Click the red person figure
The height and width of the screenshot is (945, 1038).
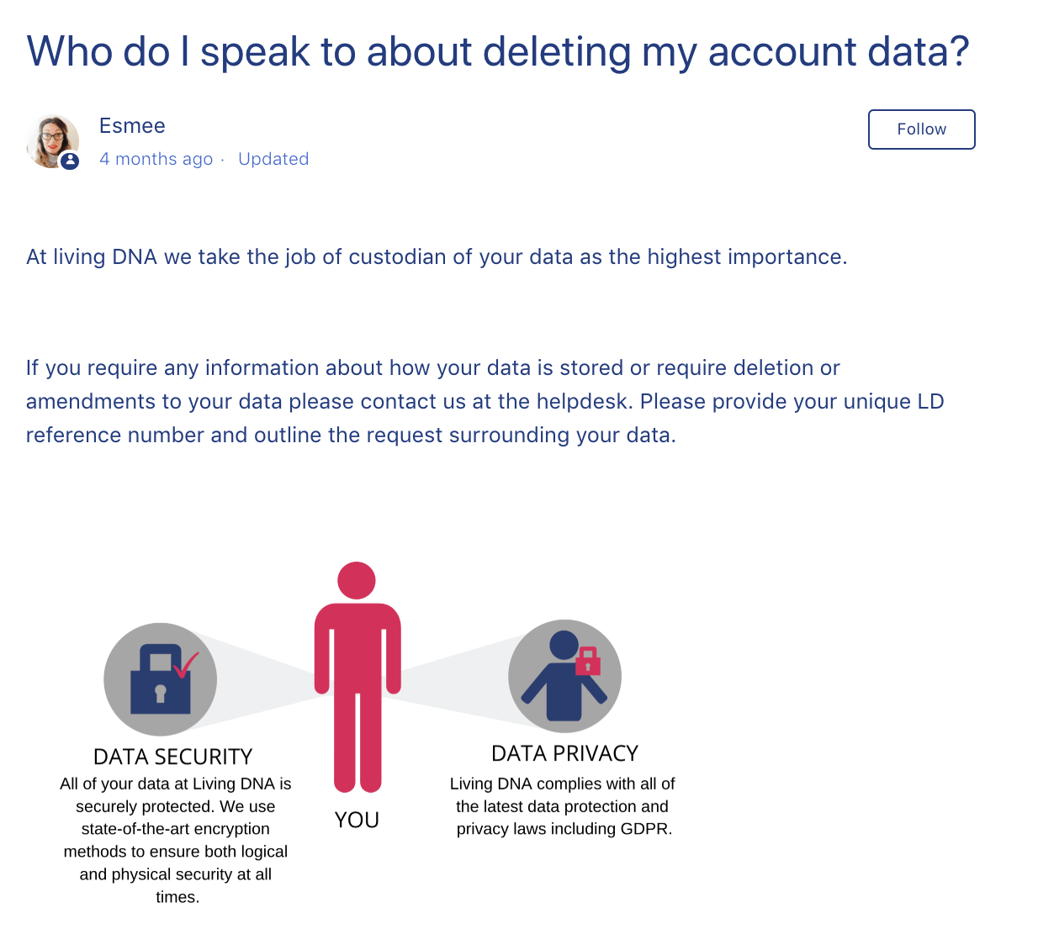pos(357,678)
